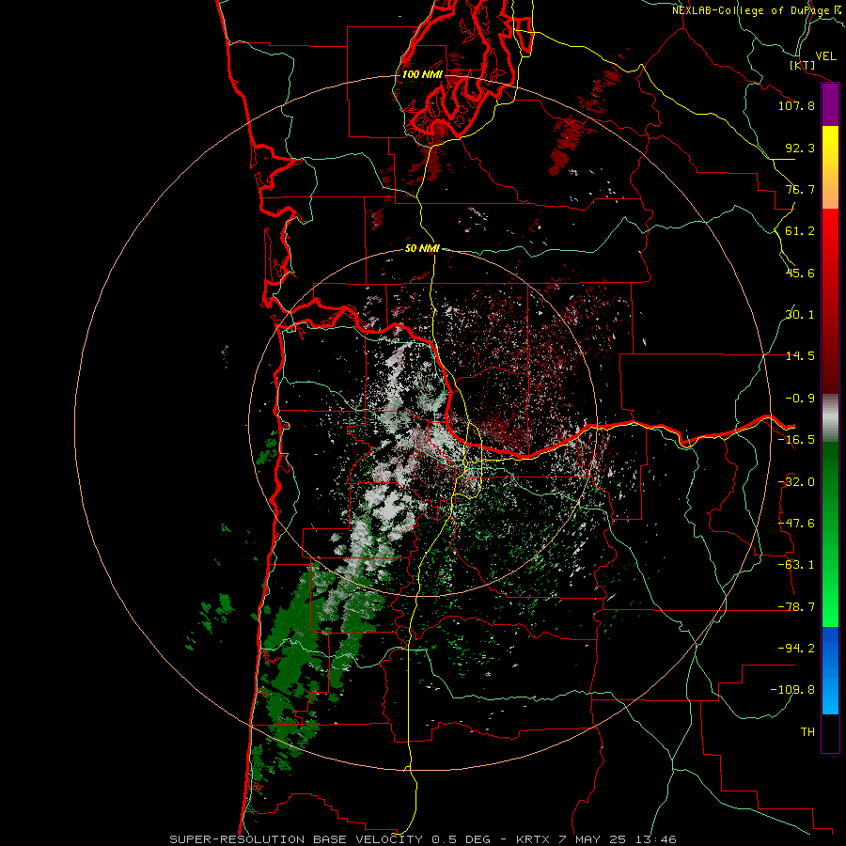Click the 0.5 DEG elevation text

click(x=462, y=839)
